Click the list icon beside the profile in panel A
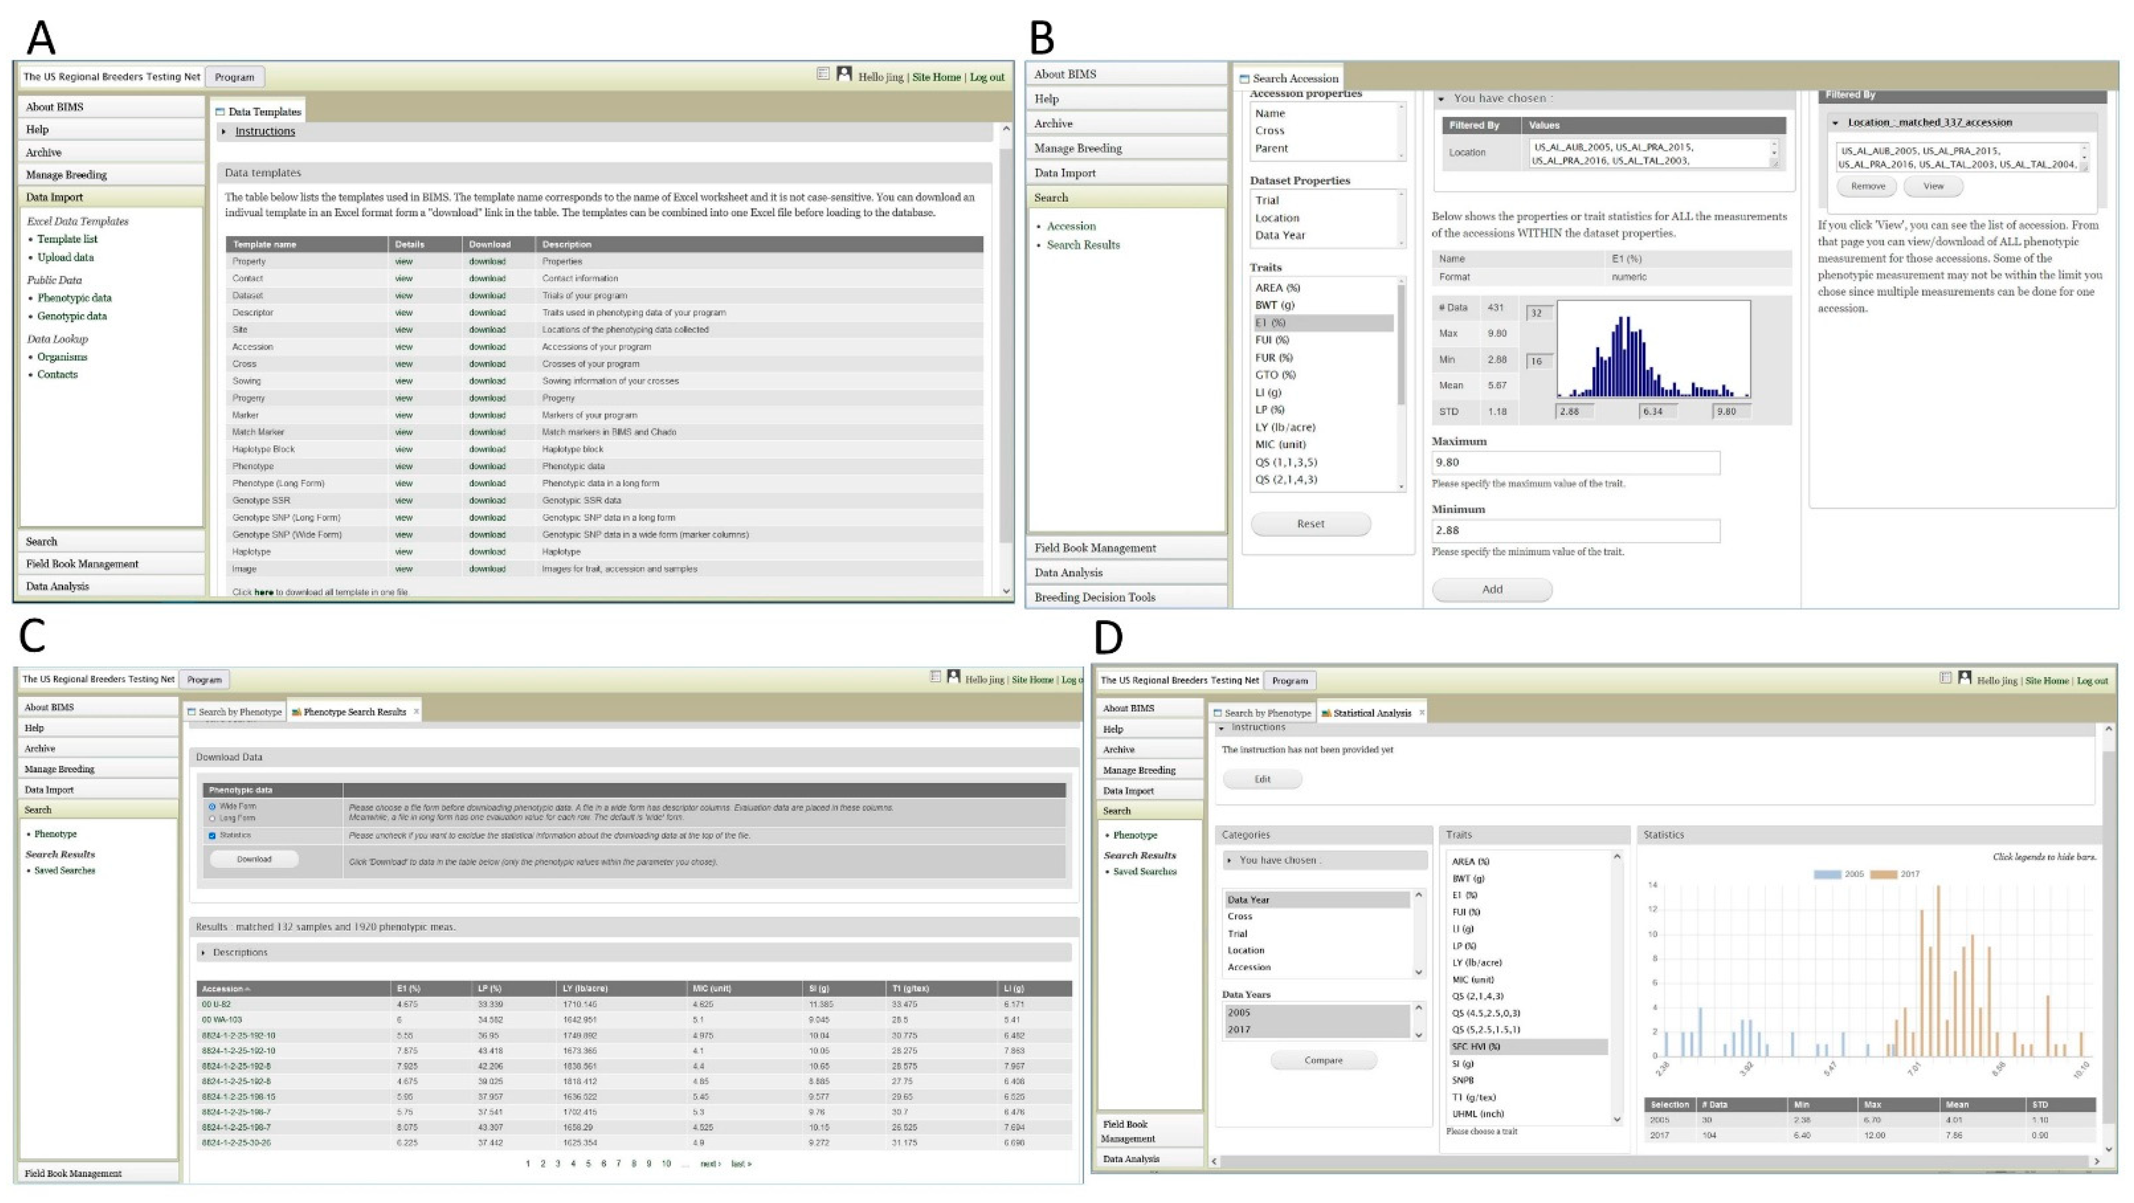 [822, 75]
